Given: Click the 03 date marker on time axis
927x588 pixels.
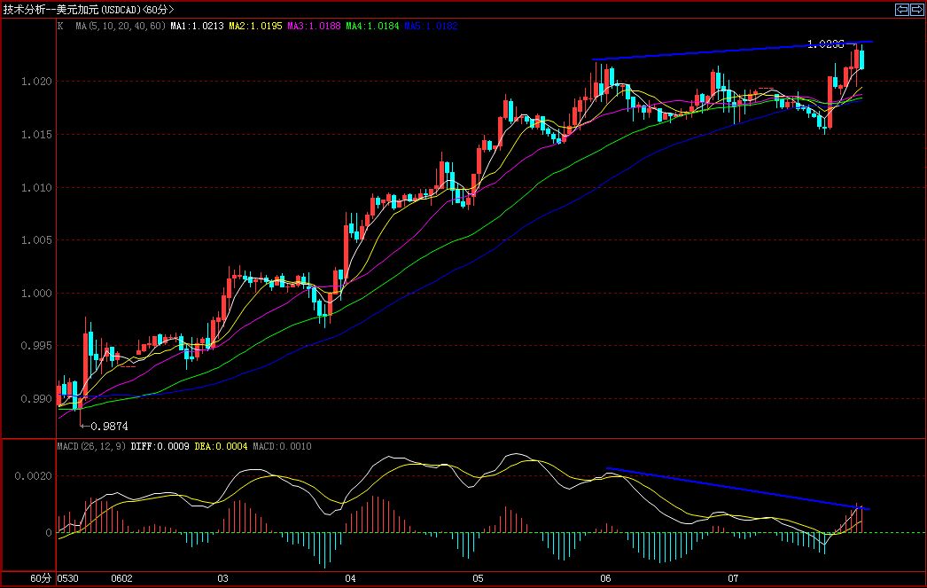Looking at the screenshot, I should 222,578.
